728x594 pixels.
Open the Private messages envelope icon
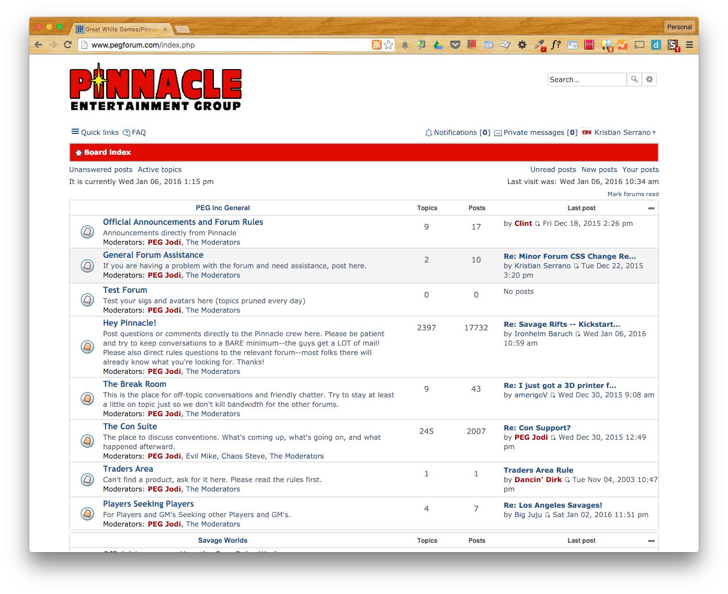pos(498,132)
